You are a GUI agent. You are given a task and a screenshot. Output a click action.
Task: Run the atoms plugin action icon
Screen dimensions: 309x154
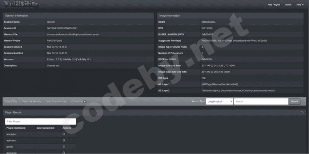64,147
